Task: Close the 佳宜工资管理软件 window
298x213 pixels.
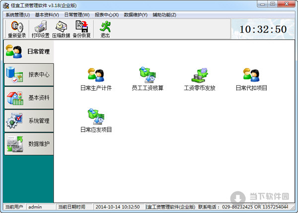Action: [287, 4]
